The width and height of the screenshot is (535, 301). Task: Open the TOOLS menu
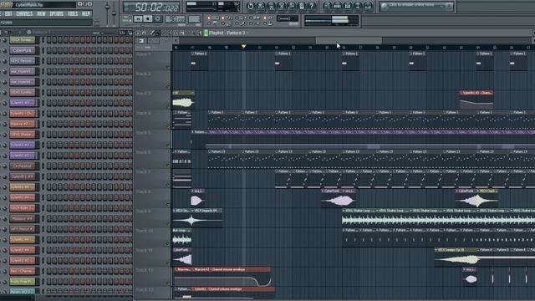(x=73, y=13)
